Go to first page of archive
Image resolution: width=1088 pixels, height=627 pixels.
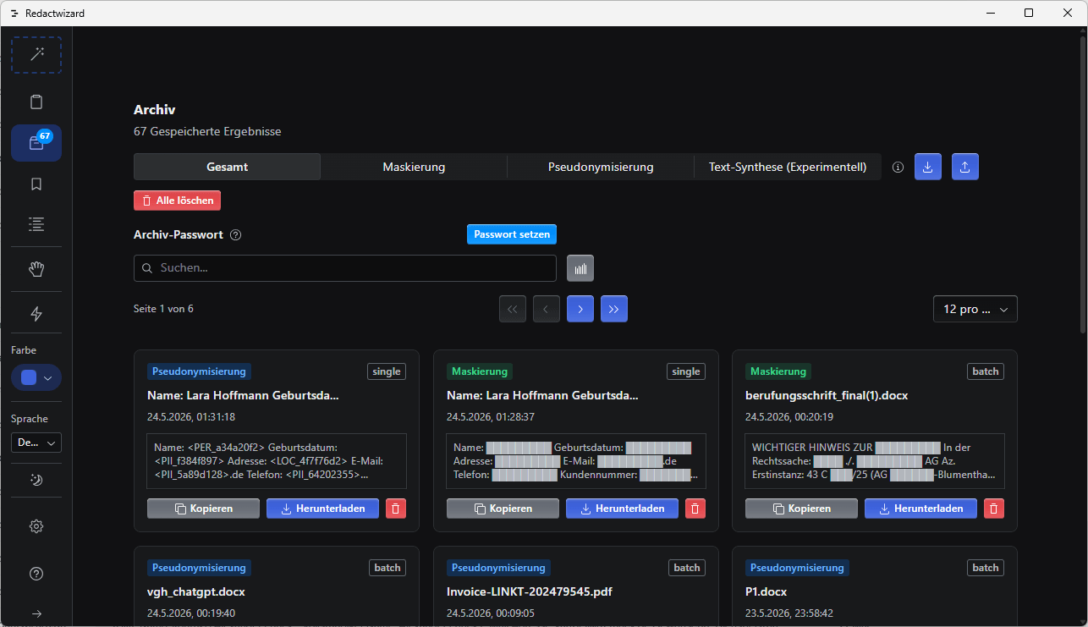[513, 309]
